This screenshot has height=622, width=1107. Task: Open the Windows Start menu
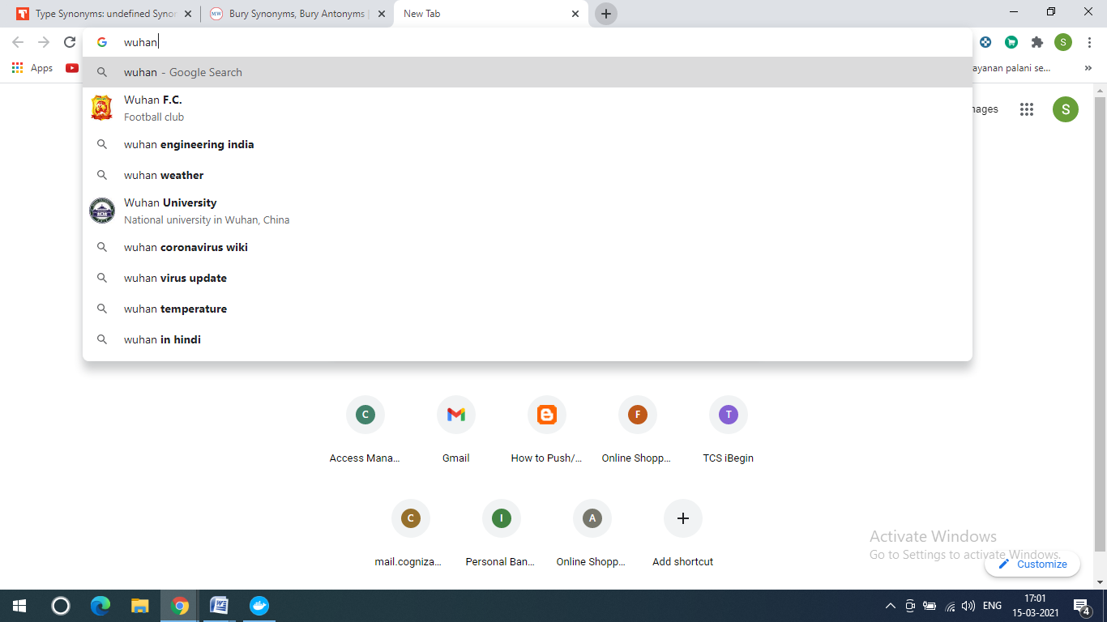pyautogui.click(x=19, y=606)
